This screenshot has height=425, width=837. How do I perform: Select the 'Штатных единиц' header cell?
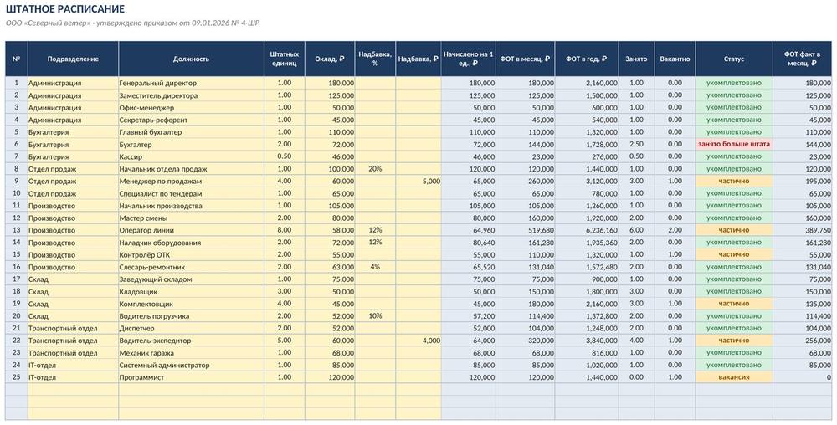click(x=285, y=59)
